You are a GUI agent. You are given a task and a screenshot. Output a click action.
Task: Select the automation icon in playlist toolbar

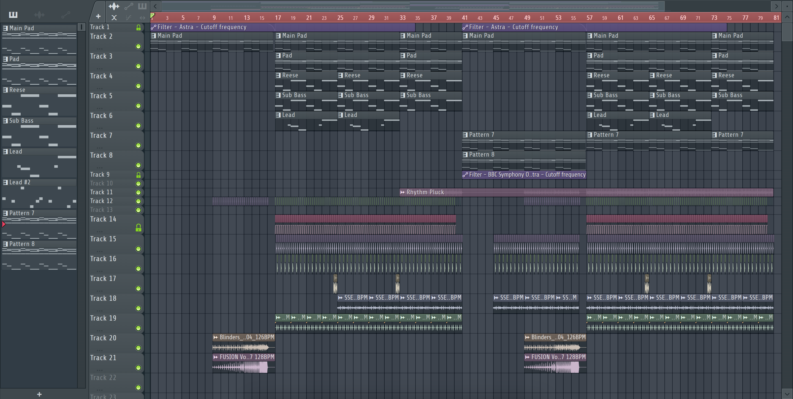click(x=129, y=6)
